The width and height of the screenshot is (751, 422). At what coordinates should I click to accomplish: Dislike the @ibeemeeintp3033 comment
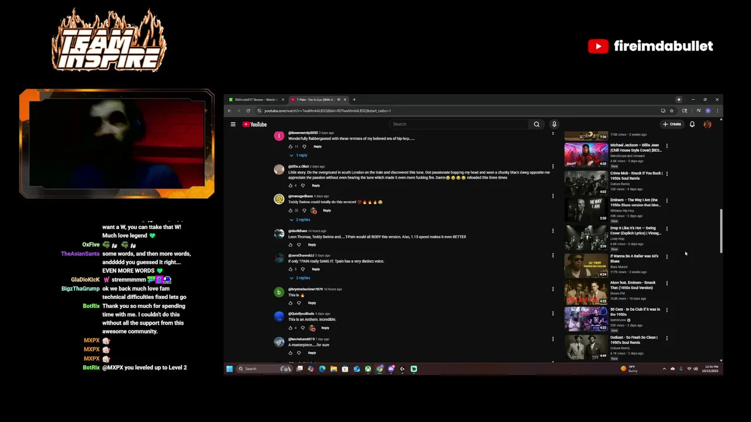coord(304,147)
